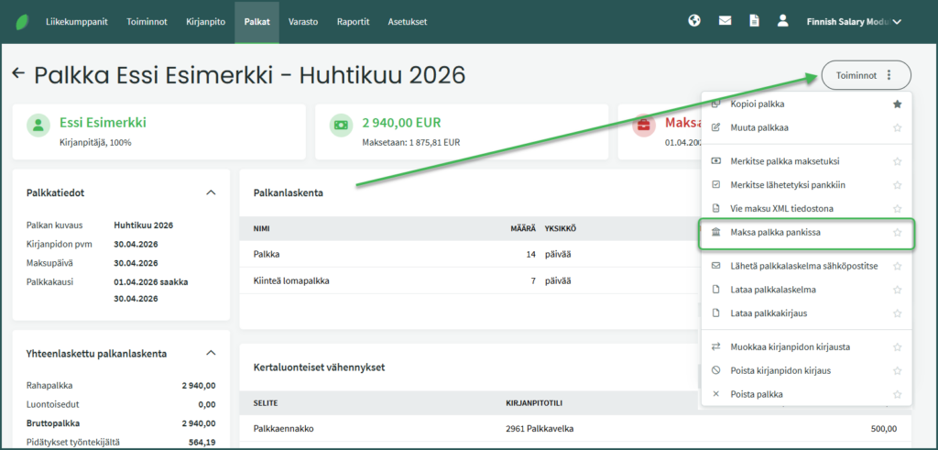Open the envelope messages icon

[x=725, y=21]
